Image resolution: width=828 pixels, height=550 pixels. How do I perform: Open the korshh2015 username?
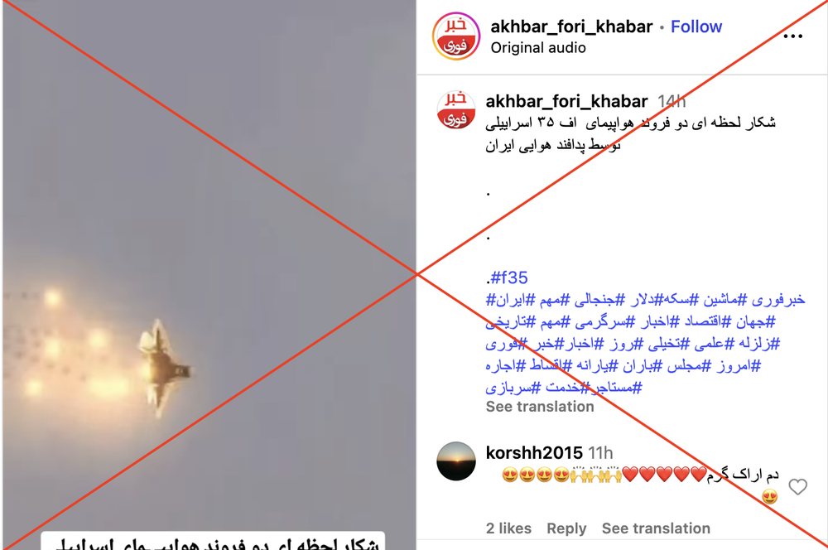(x=534, y=453)
